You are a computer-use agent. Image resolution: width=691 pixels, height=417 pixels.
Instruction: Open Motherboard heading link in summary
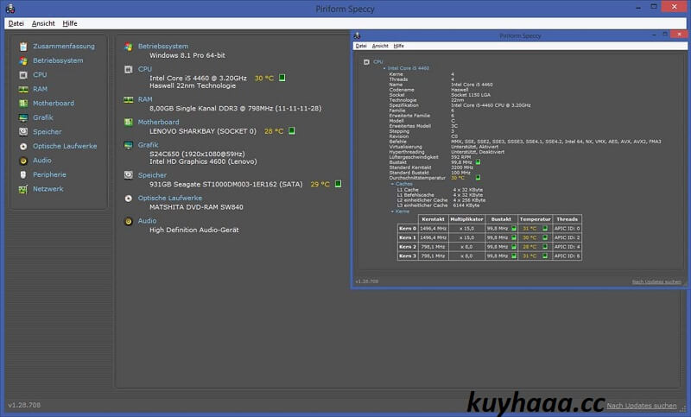(x=158, y=122)
